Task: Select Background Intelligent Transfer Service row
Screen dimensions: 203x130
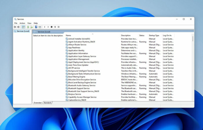Action: 119,71
